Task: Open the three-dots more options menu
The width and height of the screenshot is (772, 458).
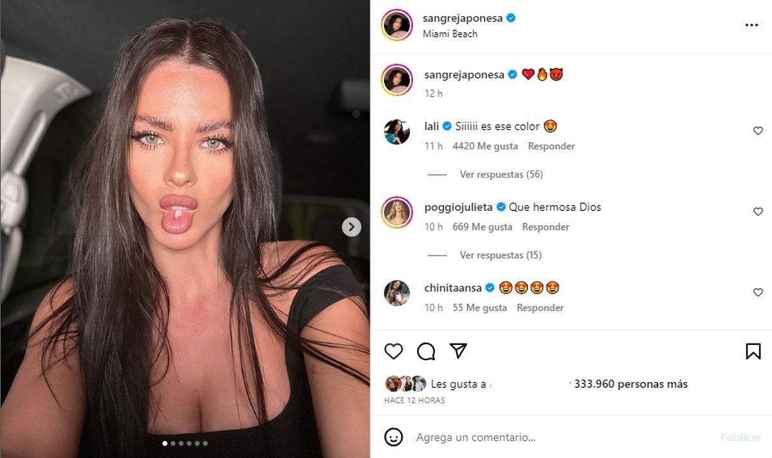Action: (751, 25)
